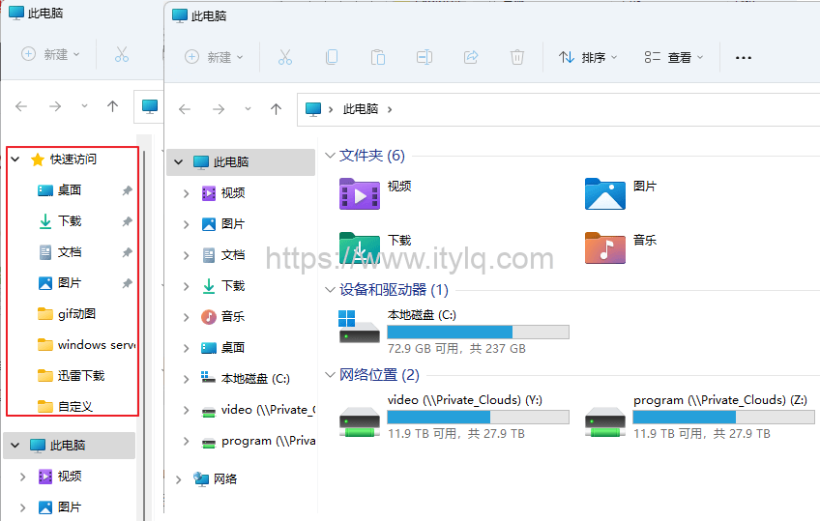Collapse the 网络位置 (2) group

coord(330,375)
